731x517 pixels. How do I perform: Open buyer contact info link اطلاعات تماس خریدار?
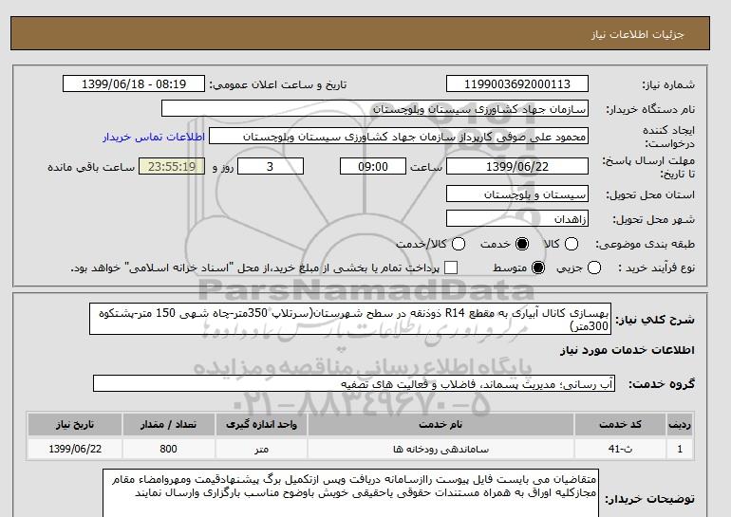[154, 137]
